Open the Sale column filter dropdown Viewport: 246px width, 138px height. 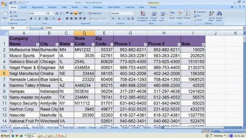(x=203, y=44)
